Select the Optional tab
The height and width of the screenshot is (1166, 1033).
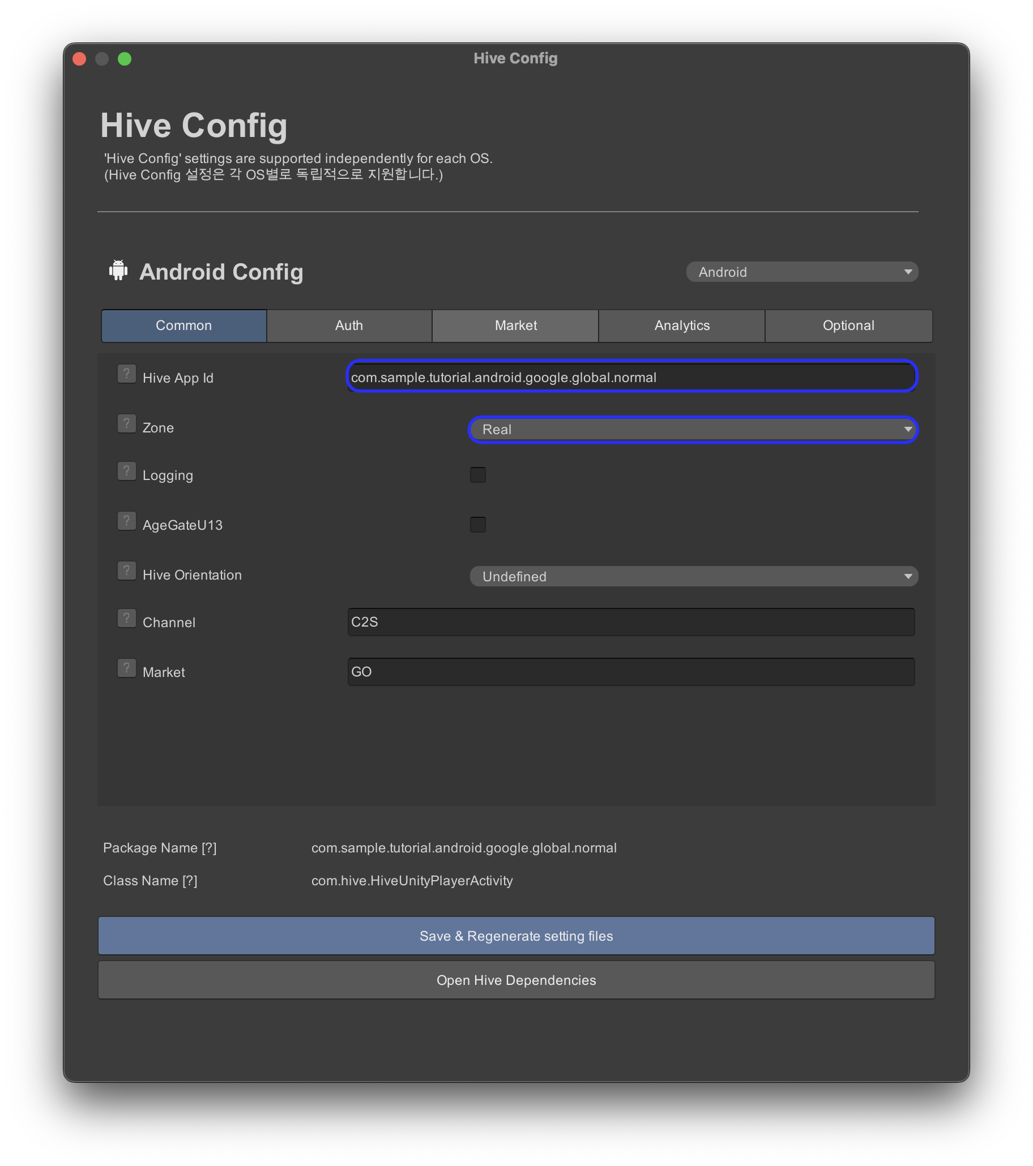848,325
